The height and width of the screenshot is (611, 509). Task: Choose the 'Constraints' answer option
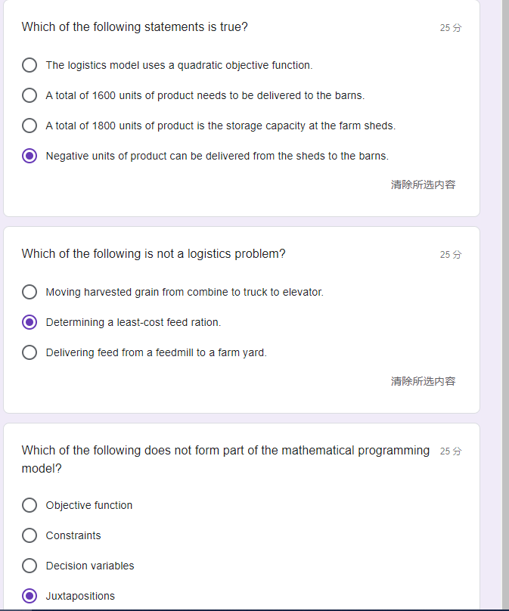click(x=29, y=535)
